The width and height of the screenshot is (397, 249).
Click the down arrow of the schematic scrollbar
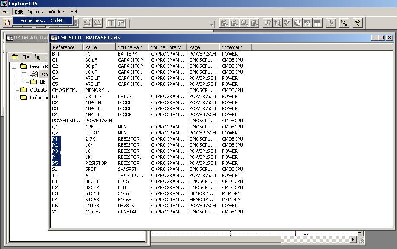[360, 233]
